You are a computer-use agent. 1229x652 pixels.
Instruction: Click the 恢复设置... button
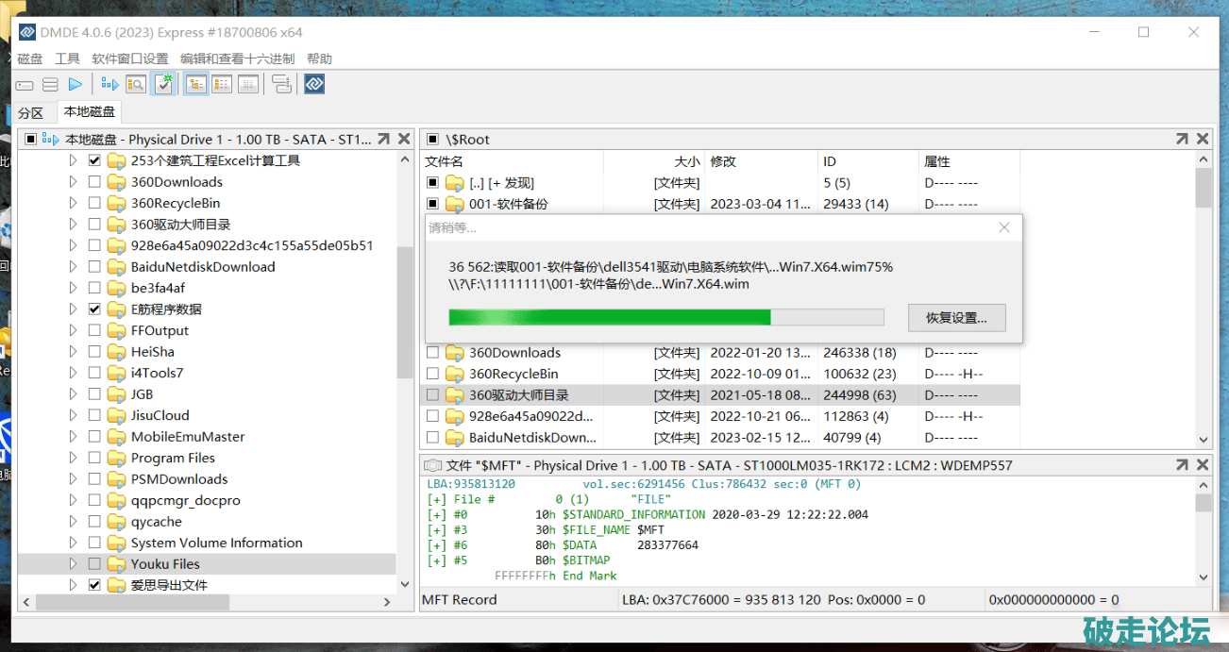pyautogui.click(x=956, y=318)
